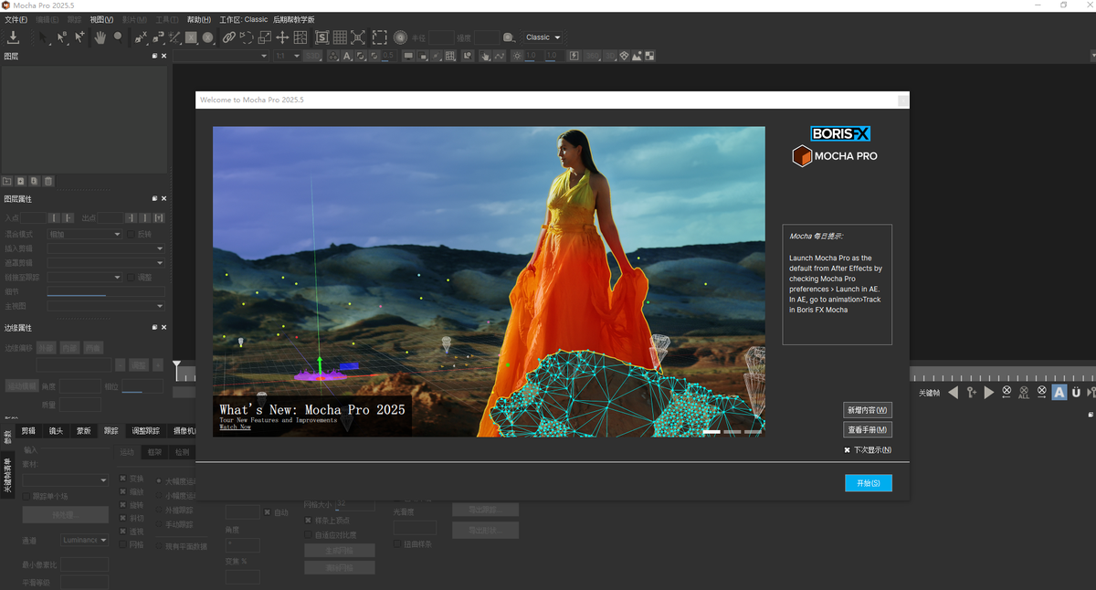This screenshot has height=590, width=1096.
Task: Click the play backward button
Action: click(x=953, y=393)
